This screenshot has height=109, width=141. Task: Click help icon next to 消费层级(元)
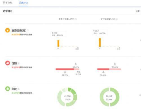[28, 31]
